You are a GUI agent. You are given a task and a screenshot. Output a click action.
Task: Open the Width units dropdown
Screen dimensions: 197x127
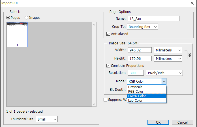pos(168,50)
